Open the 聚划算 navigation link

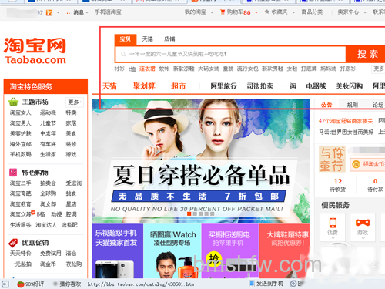(144, 86)
